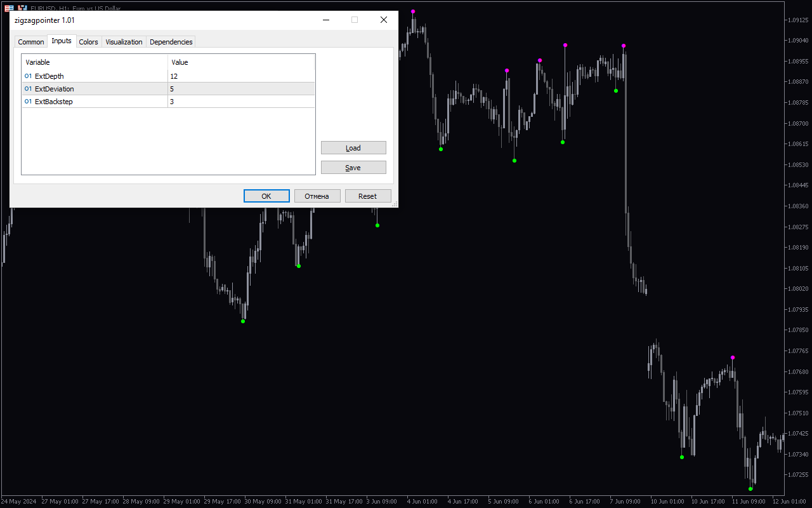
Task: Select the Inputs tab
Action: click(x=62, y=41)
